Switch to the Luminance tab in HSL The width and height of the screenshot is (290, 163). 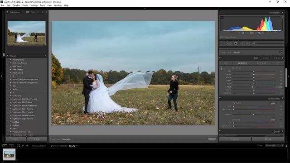pos(261,63)
